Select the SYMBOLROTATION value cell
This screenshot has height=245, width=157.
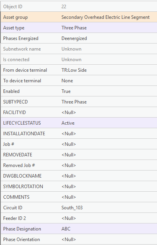(x=108, y=187)
